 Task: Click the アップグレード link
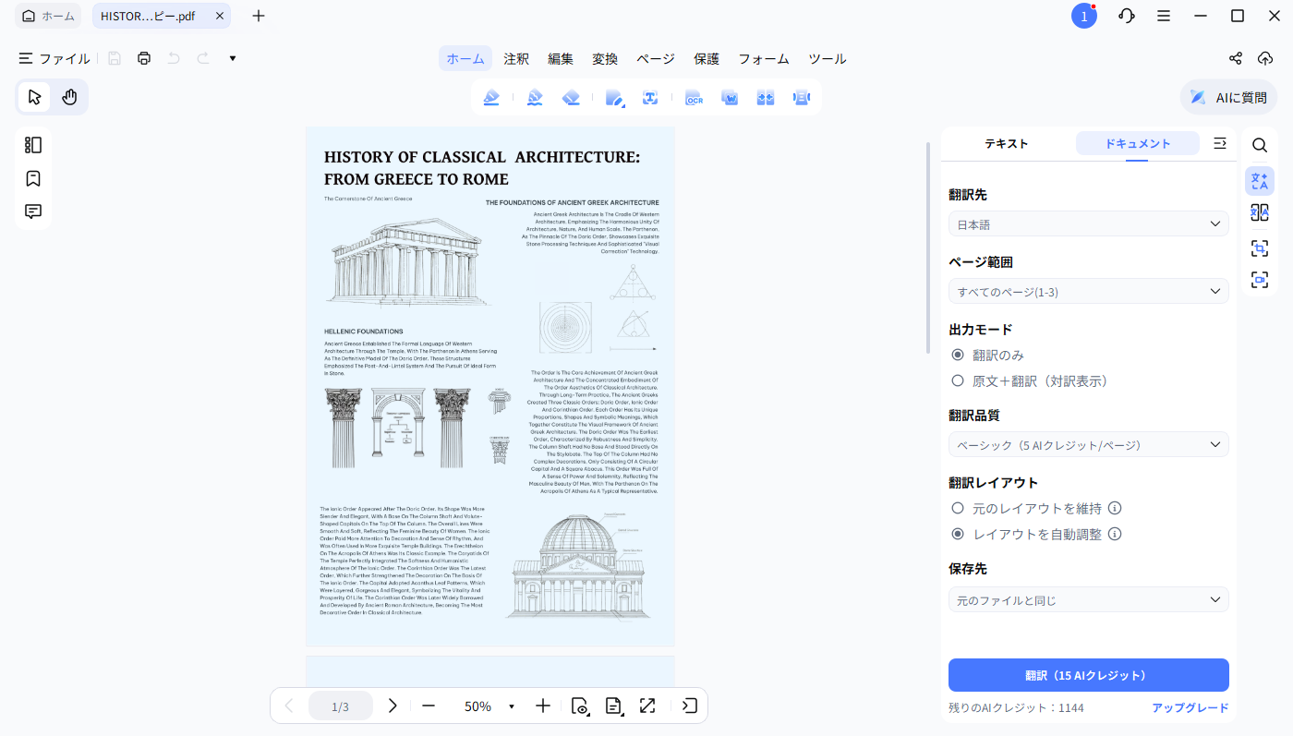1190,707
